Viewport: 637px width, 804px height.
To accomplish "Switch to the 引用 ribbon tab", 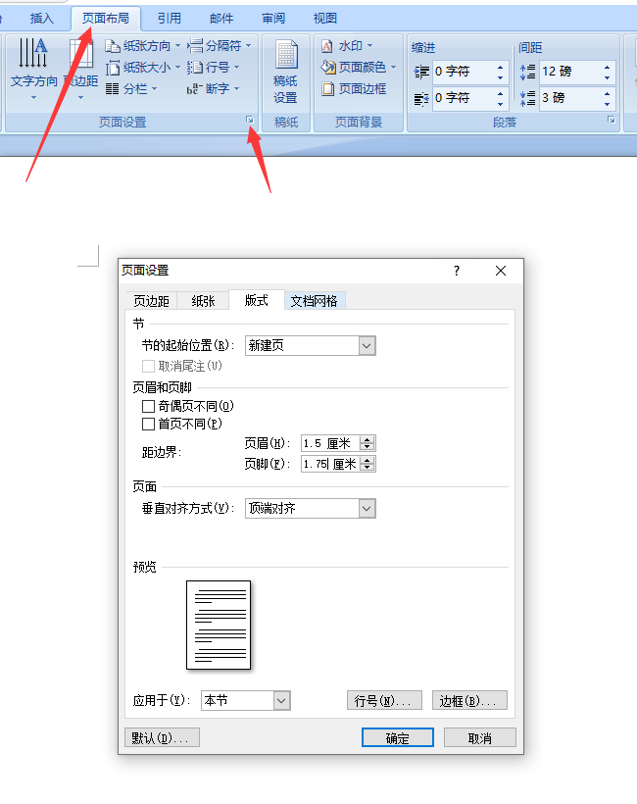I will (170, 19).
